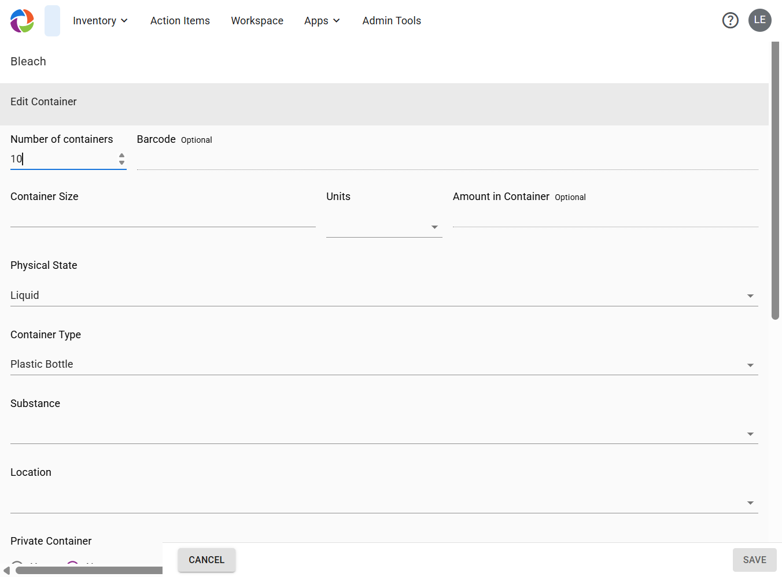Click the light blue square beside logo
The height and width of the screenshot is (577, 782).
[x=52, y=21]
